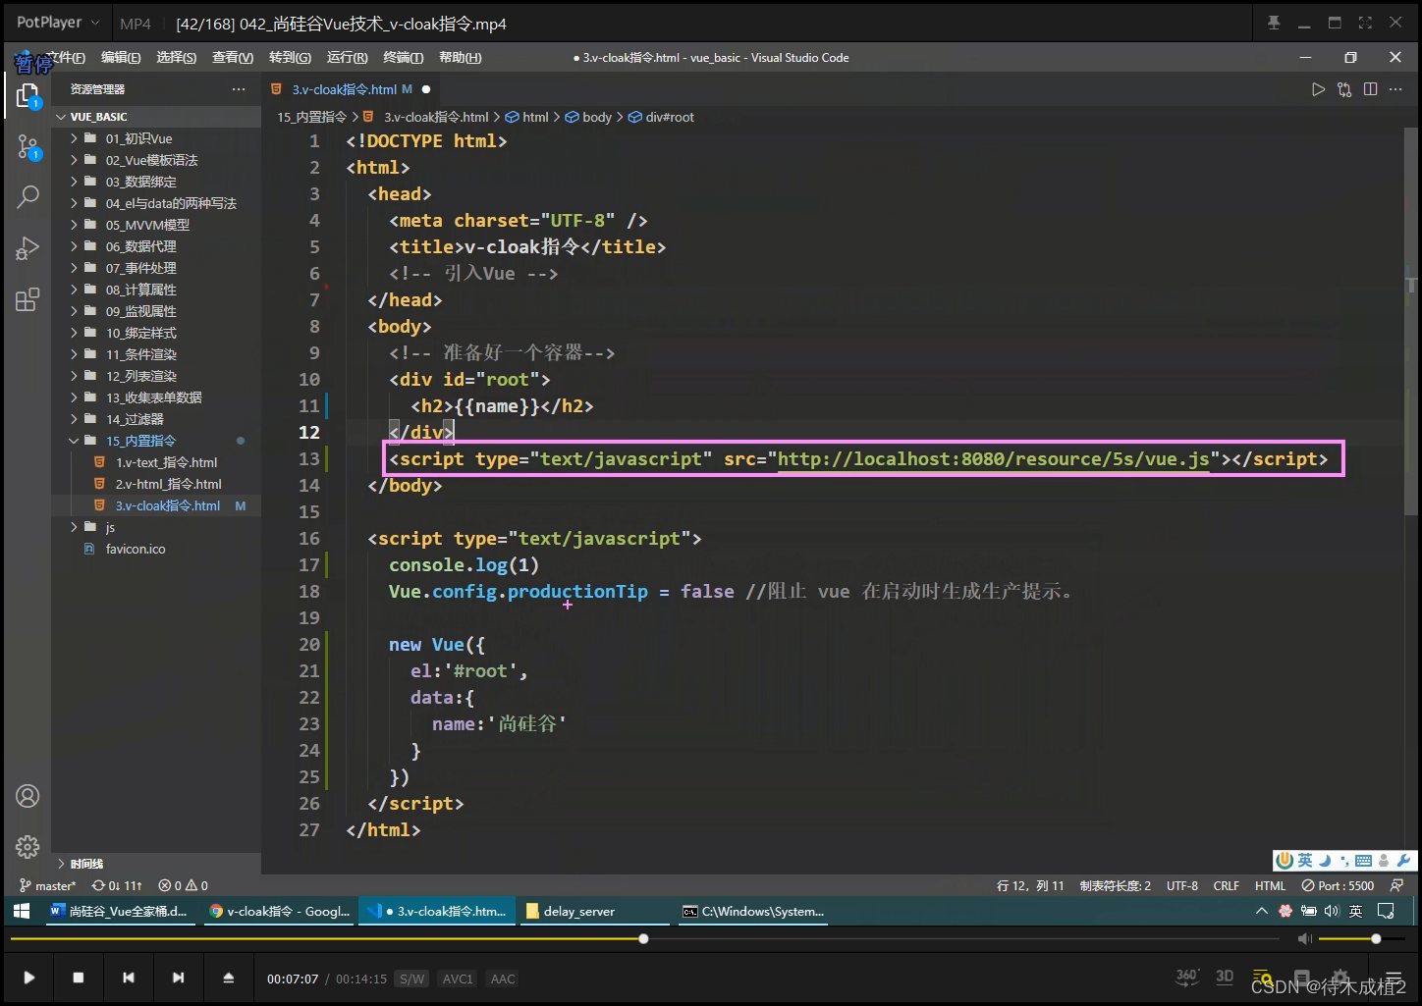Open the Accounts icon in activity bar
1422x1006 pixels.
pyautogui.click(x=27, y=796)
